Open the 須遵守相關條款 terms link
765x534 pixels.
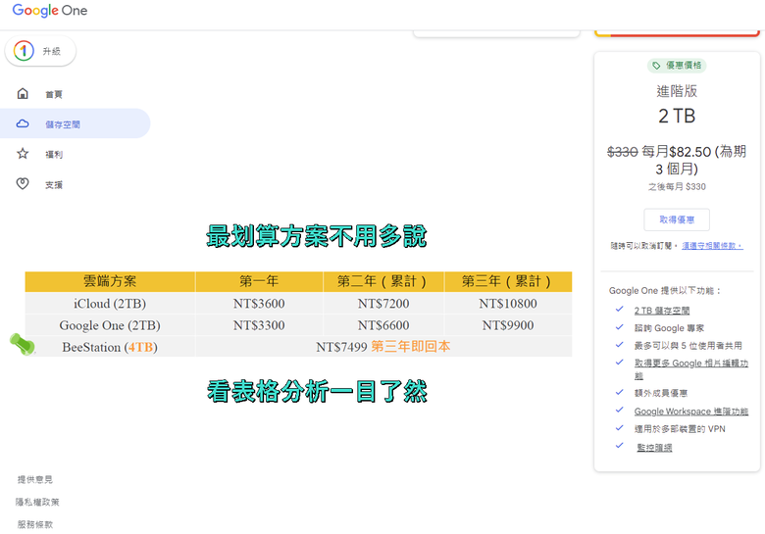[712, 246]
